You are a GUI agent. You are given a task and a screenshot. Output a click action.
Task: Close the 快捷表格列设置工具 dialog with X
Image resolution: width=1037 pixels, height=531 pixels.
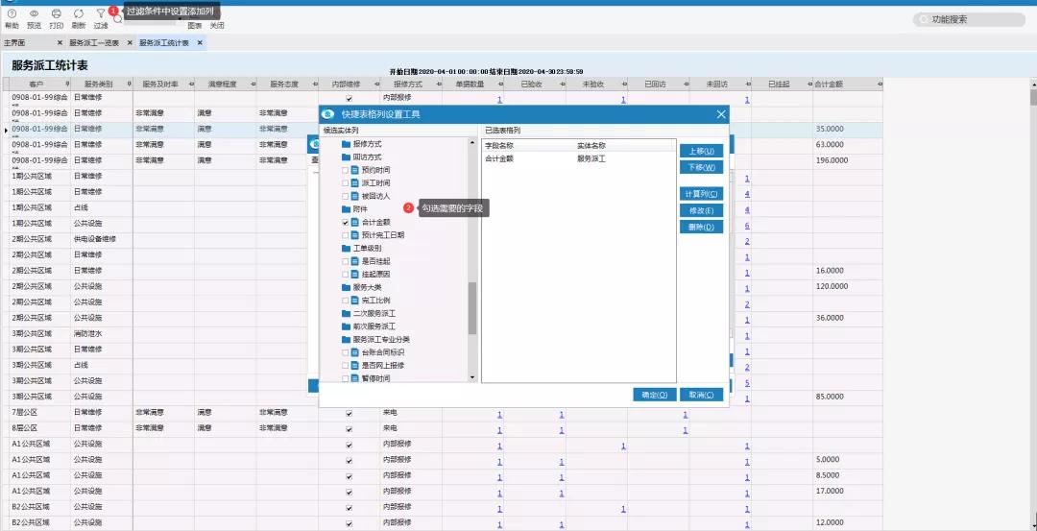721,114
